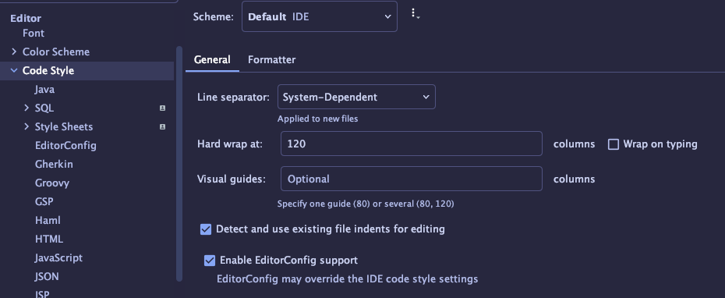This screenshot has height=298, width=725.
Task: Click the Hard wrap at field
Action: (412, 144)
